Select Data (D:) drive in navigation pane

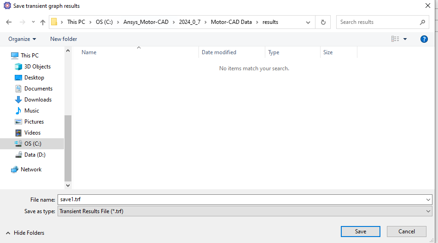coord(35,155)
